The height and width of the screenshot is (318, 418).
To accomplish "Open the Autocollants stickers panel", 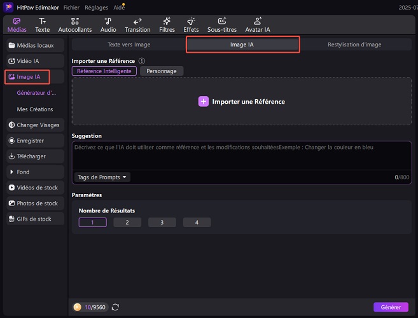I will pos(75,25).
